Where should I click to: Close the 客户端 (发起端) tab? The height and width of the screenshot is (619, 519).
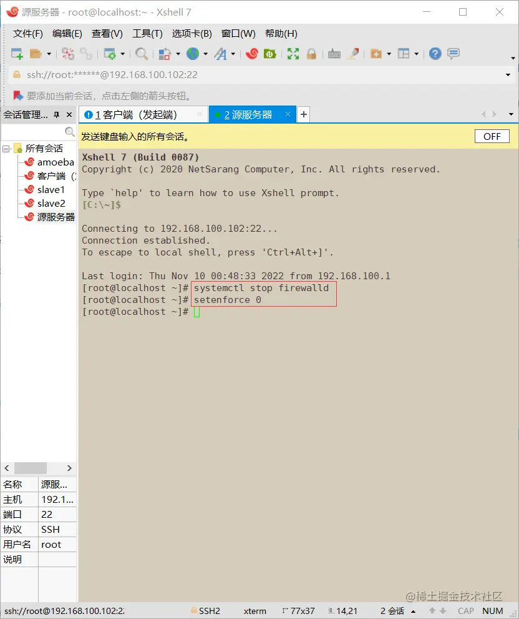[x=200, y=114]
